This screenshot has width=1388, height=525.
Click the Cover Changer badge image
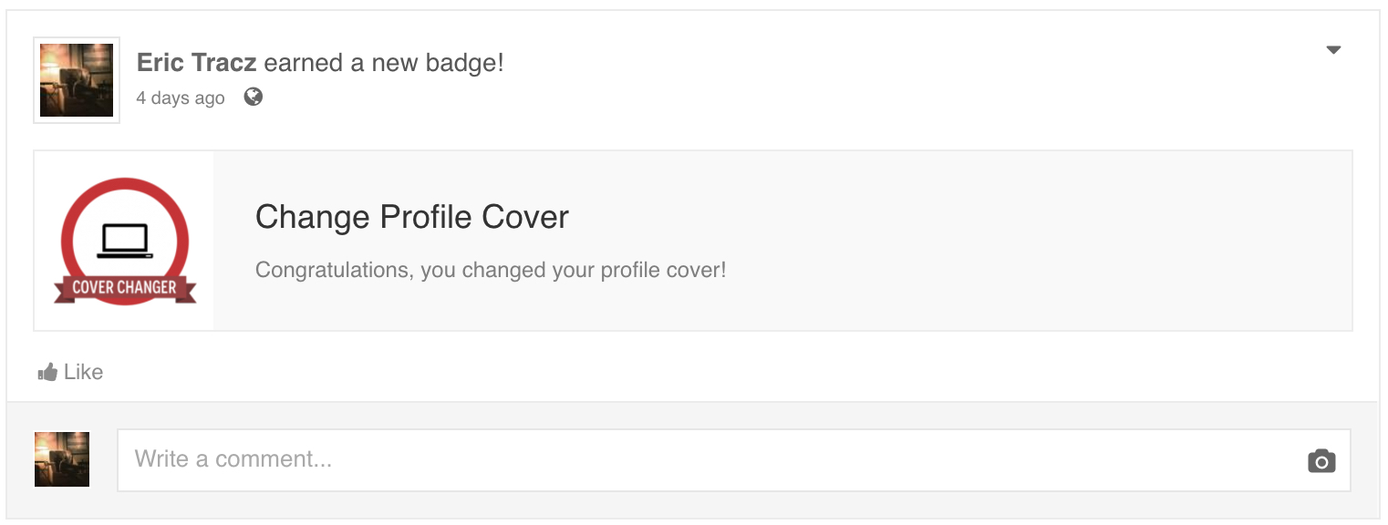125,241
